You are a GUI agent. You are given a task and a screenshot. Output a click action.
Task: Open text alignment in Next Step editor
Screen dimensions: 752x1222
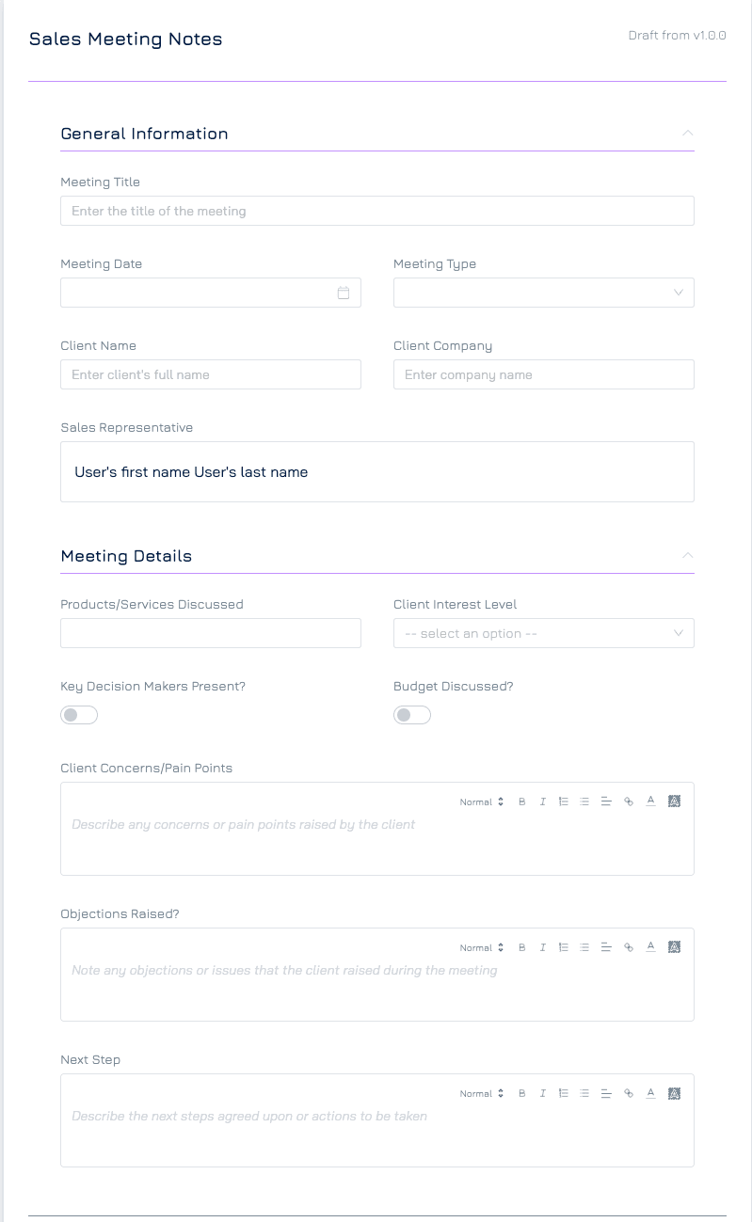point(606,1093)
